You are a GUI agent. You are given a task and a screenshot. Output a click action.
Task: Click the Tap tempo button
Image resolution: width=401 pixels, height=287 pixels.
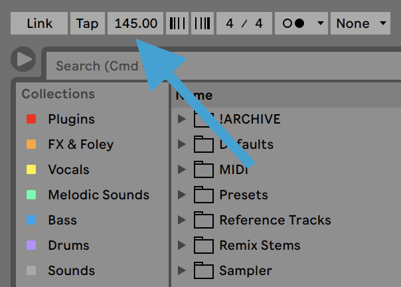coord(88,23)
